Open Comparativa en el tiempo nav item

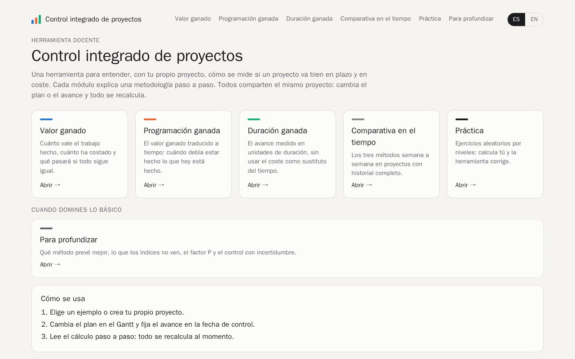coord(376,19)
